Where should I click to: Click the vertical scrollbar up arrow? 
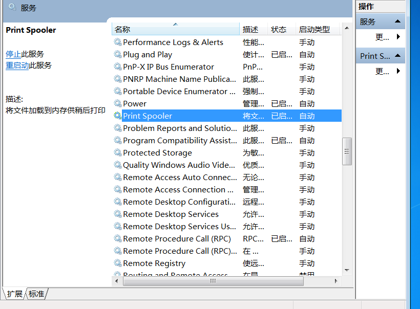pyautogui.click(x=347, y=28)
